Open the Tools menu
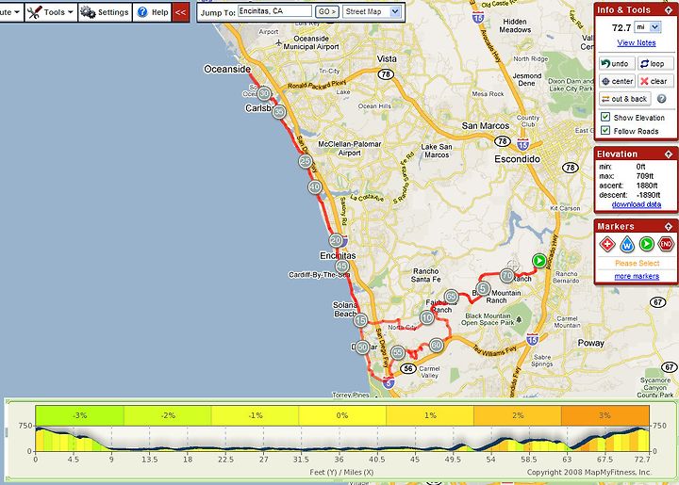The width and height of the screenshot is (679, 485). click(51, 12)
